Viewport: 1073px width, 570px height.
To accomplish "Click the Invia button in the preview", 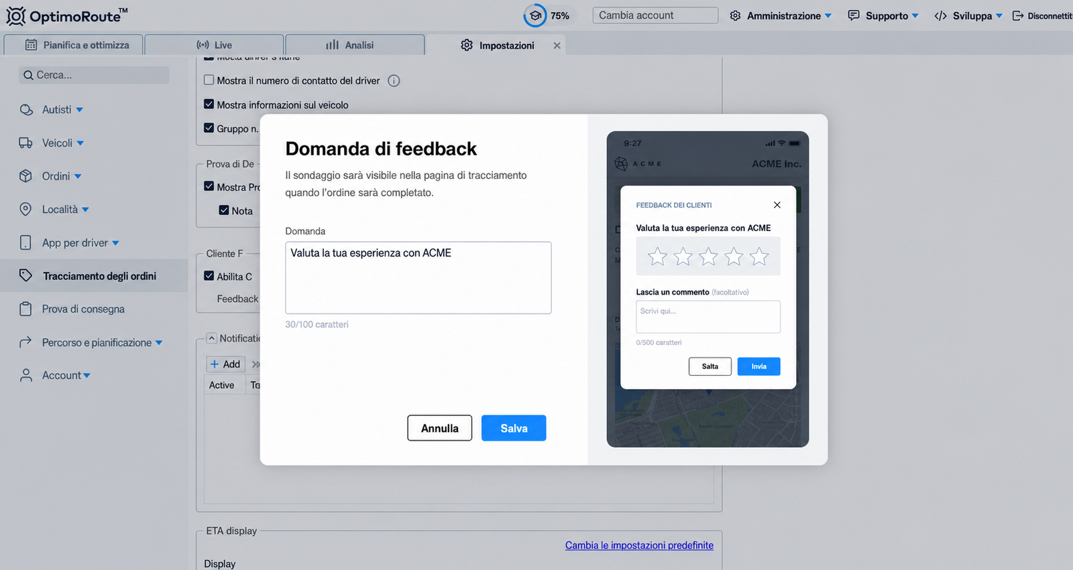I will tap(758, 366).
